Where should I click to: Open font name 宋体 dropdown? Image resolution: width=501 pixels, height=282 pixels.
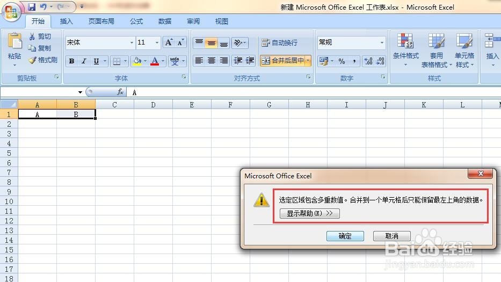(x=132, y=42)
